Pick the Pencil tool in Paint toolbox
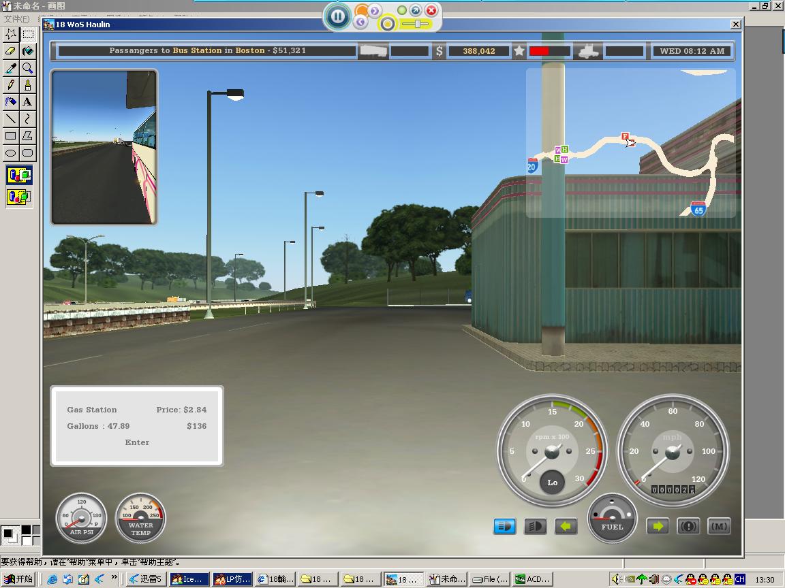This screenshot has width=785, height=588. (11, 85)
